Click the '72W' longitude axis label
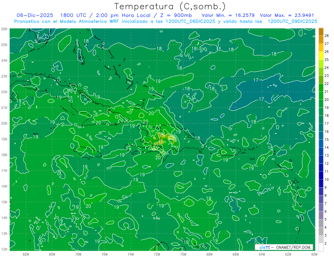 (157, 254)
